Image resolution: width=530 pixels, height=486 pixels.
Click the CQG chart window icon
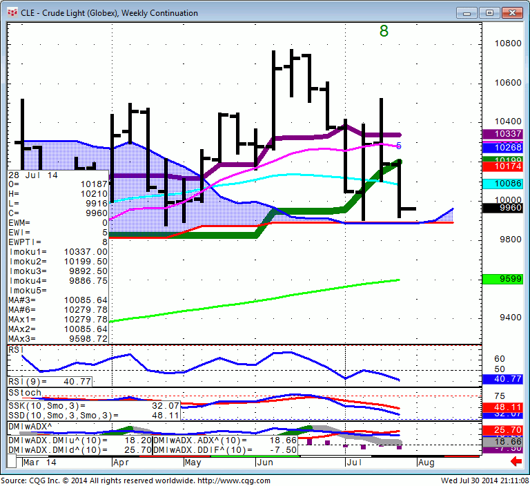coord(12,13)
